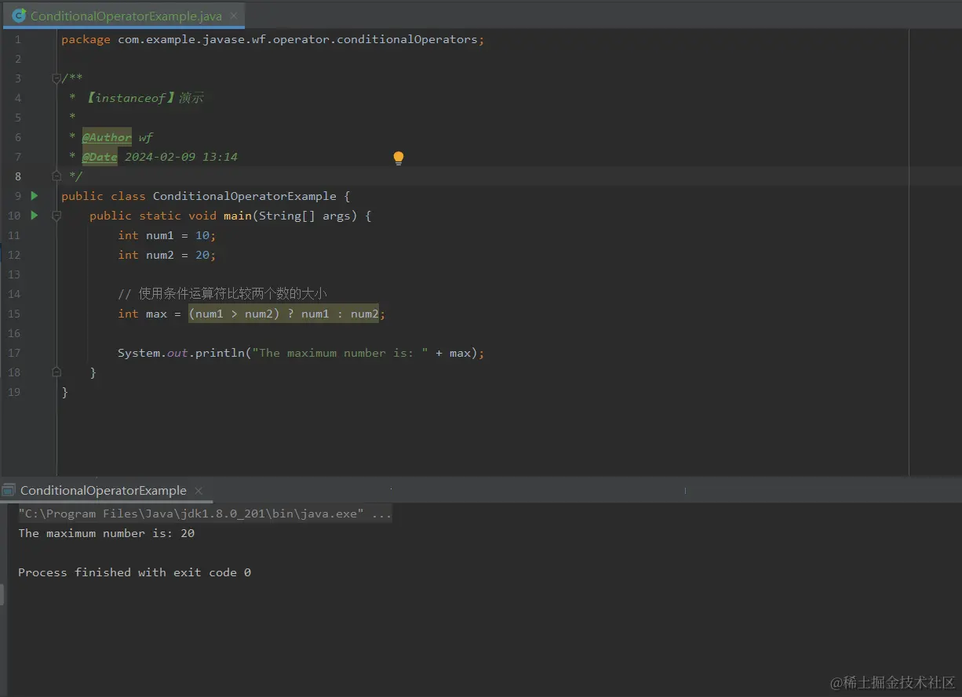Click the highlighted ternary expression on line 15
Screen dimensions: 962x697
point(284,314)
